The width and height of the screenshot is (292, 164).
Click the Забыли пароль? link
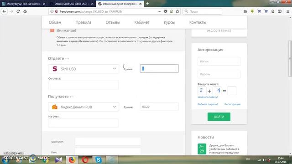(x=208, y=104)
